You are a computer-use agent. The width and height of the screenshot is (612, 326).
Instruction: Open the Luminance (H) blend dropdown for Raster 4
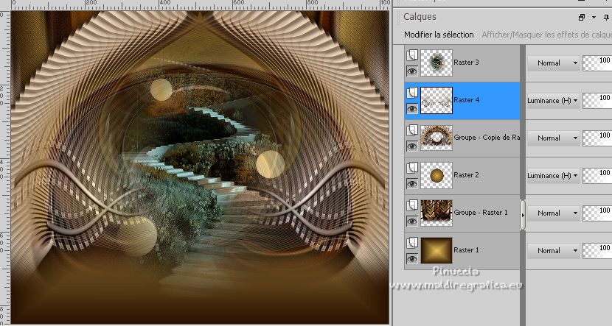click(x=553, y=101)
